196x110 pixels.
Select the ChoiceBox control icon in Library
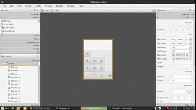[x=2, y=28]
